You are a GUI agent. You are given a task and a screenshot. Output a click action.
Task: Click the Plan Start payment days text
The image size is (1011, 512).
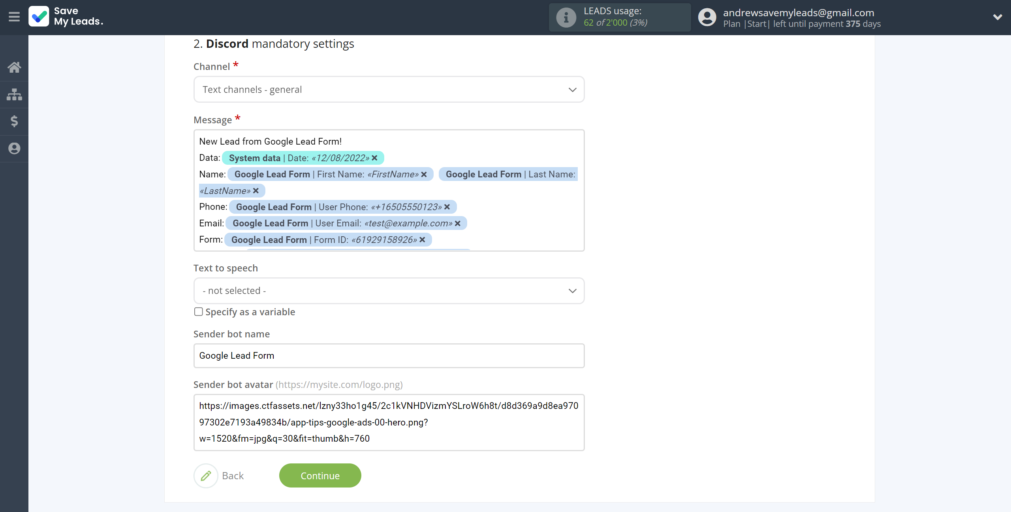pyautogui.click(x=802, y=24)
